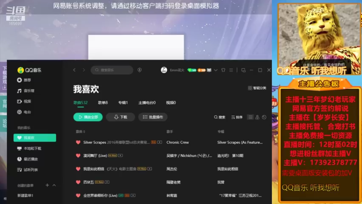
Task: Select 我喜欢 in the sidebar
Action: coord(35,138)
